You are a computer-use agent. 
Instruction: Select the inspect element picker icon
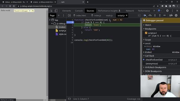coord(51,11)
